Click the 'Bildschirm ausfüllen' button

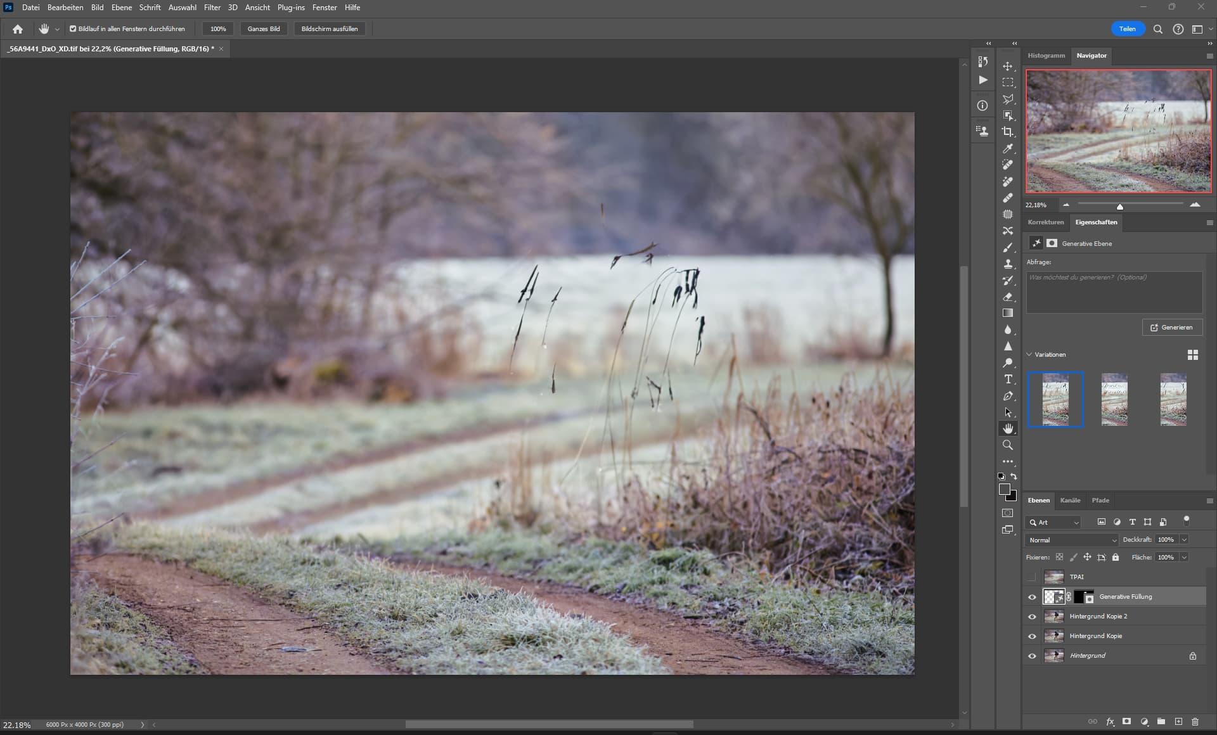330,29
